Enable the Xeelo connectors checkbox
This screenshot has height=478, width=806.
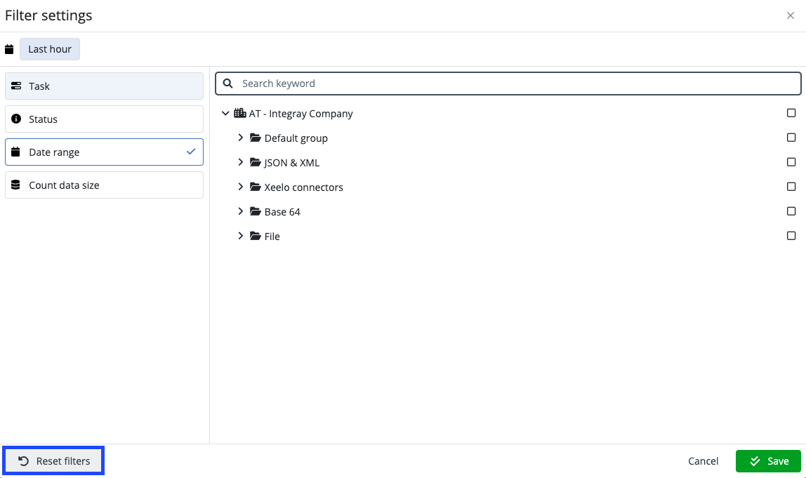[x=791, y=187]
